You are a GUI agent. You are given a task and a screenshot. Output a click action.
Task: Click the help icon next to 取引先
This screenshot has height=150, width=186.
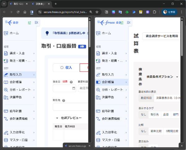click(64, 101)
